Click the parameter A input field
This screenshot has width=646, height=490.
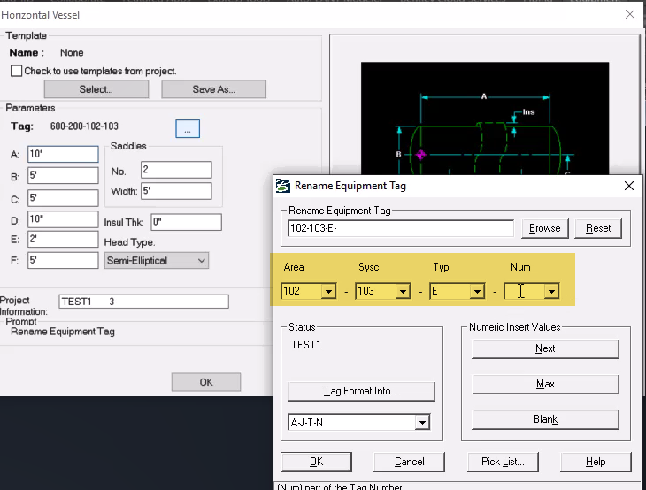click(x=63, y=154)
